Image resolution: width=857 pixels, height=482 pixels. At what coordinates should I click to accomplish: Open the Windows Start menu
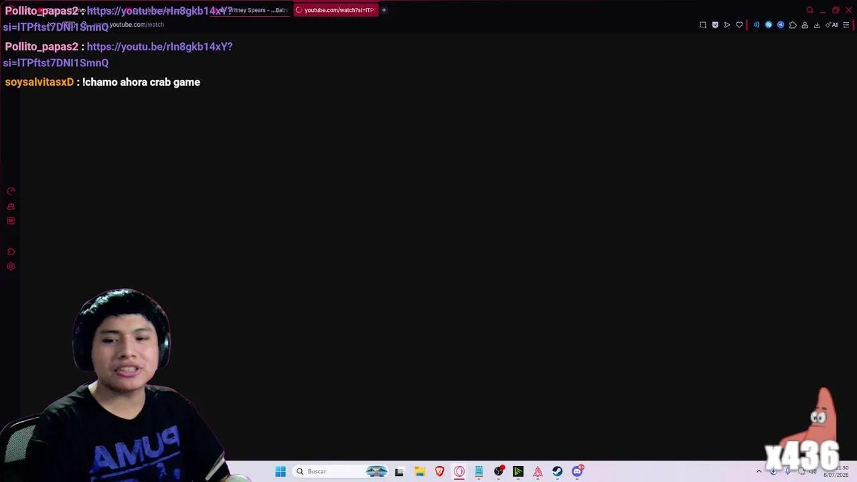281,471
